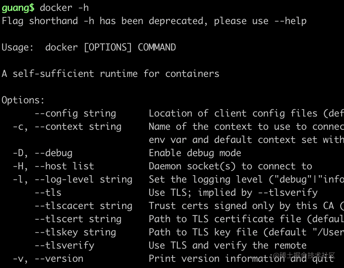This screenshot has width=344, height=268.
Task: Click the '--tlskey string' option
Action: (75, 232)
